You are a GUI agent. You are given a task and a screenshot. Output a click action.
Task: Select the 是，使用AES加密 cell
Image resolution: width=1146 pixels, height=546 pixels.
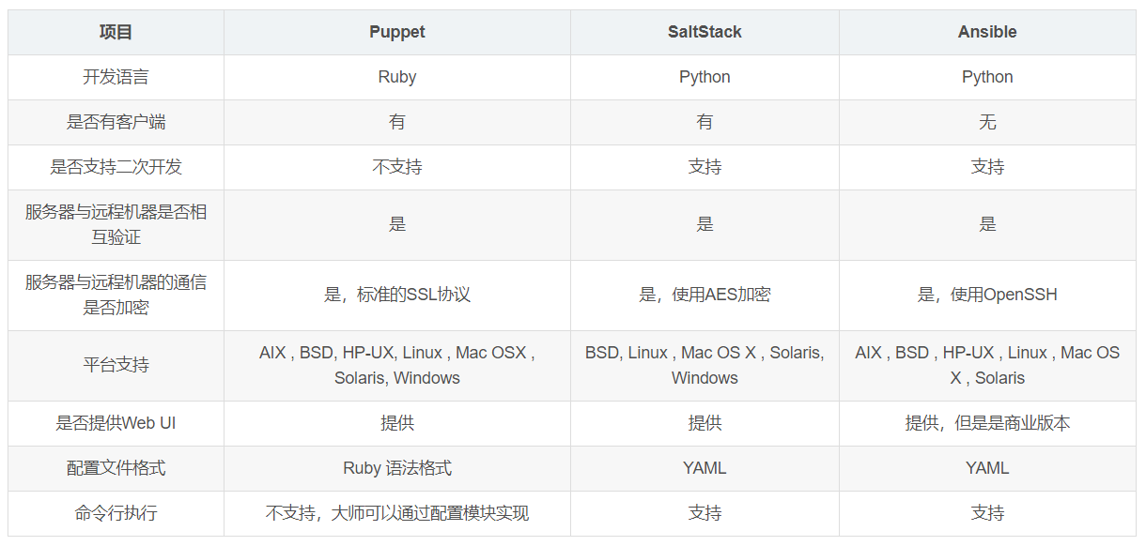tap(705, 295)
